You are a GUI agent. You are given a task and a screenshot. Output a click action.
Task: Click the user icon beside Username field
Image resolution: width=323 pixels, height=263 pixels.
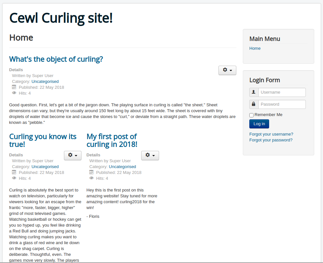(254, 92)
